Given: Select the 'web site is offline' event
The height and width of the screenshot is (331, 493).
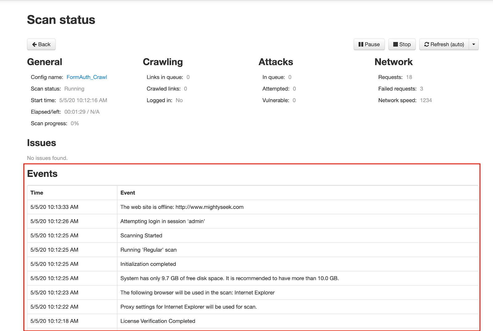Looking at the screenshot, I should [182, 207].
